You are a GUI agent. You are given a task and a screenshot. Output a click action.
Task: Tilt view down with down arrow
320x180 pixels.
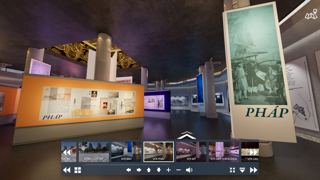(159, 170)
